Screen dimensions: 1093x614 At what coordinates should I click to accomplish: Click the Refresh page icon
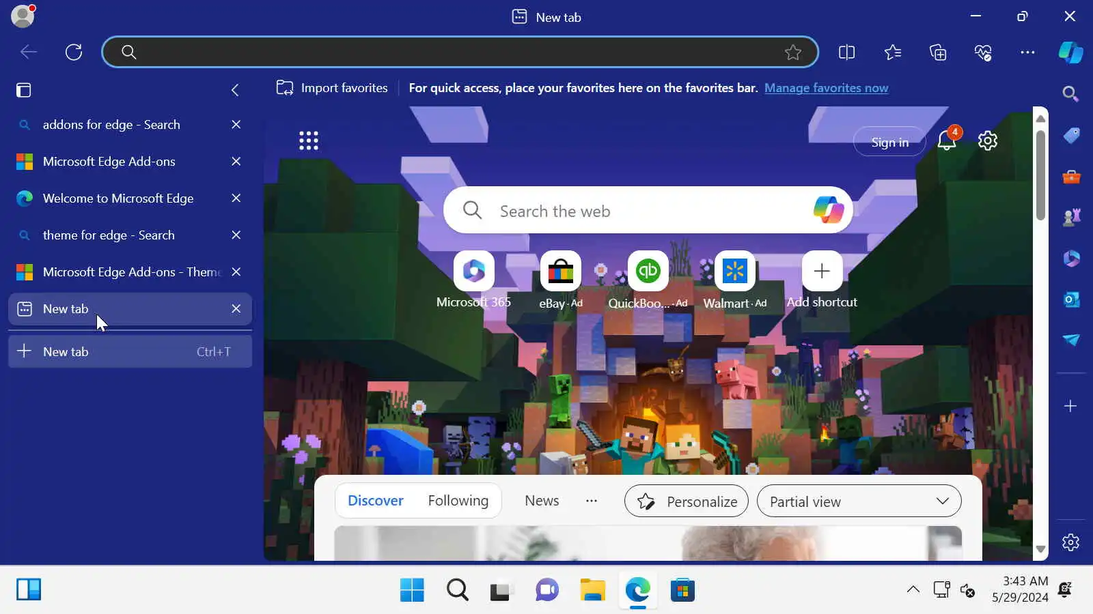(x=74, y=52)
